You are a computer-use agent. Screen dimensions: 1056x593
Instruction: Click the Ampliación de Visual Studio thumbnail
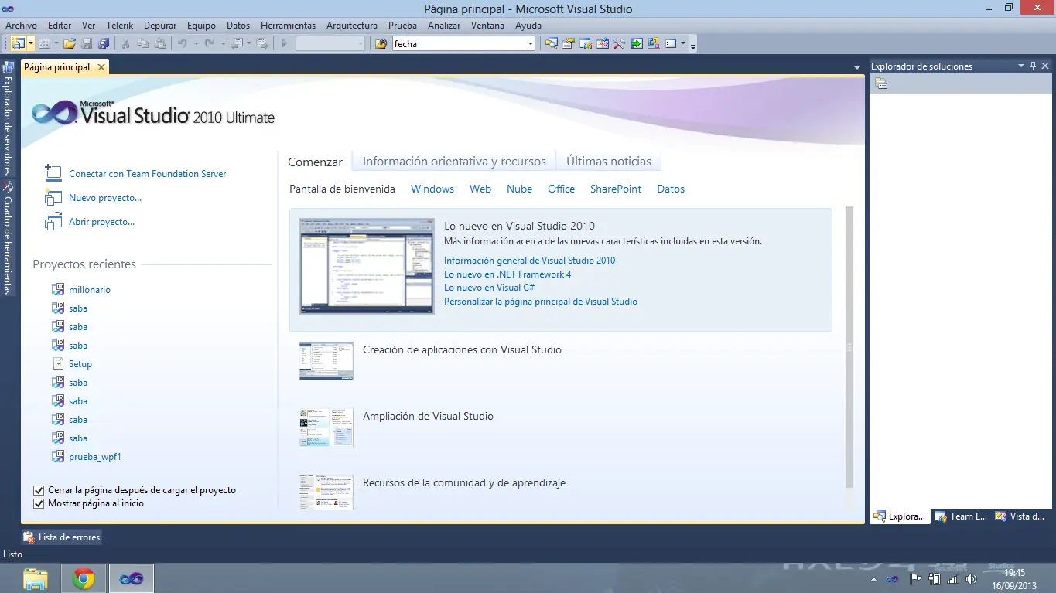pyautogui.click(x=326, y=428)
